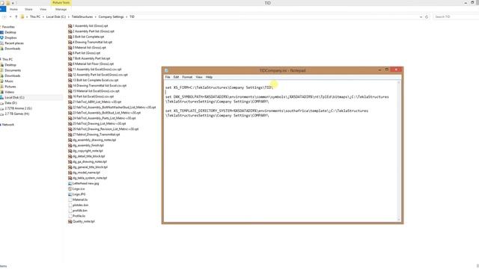Click the Notepad vertical scrollbar down arrow

[399, 220]
